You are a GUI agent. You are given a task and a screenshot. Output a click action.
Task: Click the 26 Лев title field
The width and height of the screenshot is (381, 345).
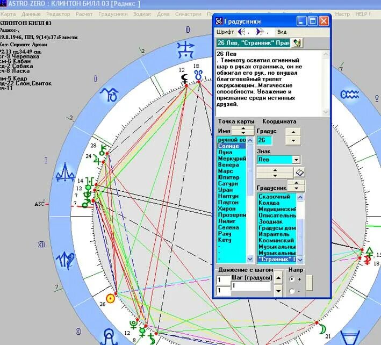(253, 43)
